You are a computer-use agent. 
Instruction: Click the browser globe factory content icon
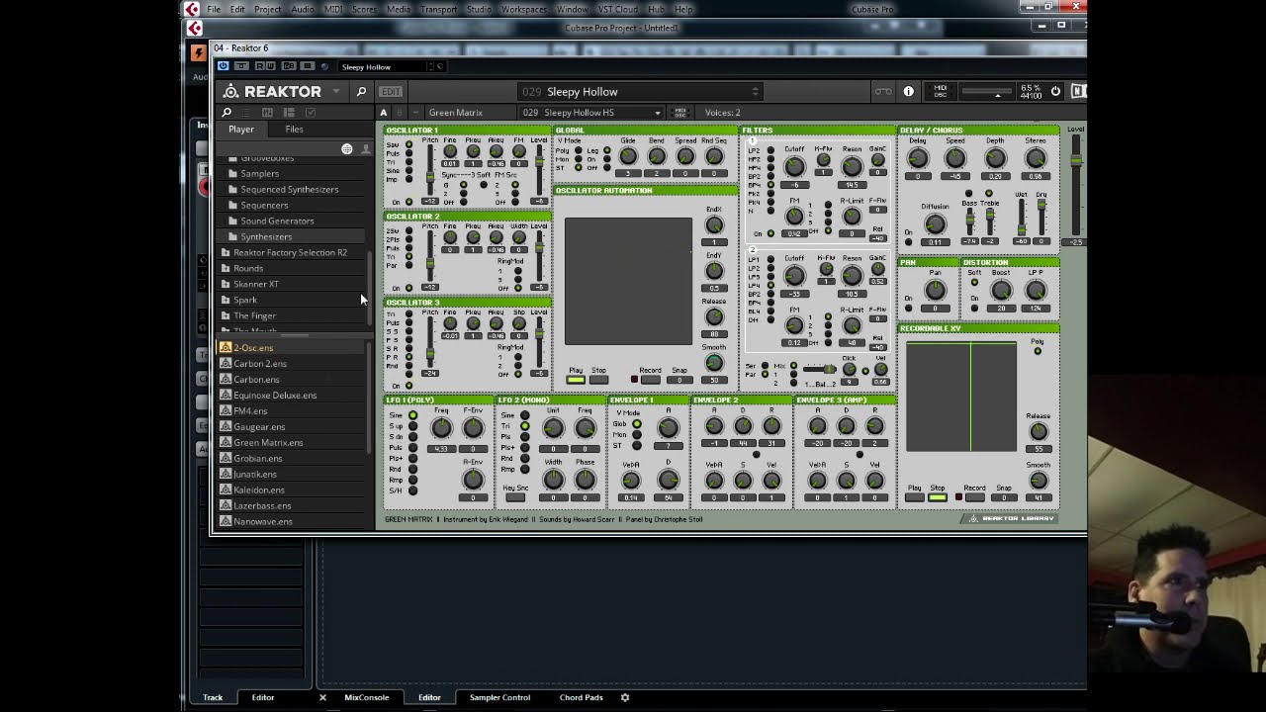coord(346,149)
